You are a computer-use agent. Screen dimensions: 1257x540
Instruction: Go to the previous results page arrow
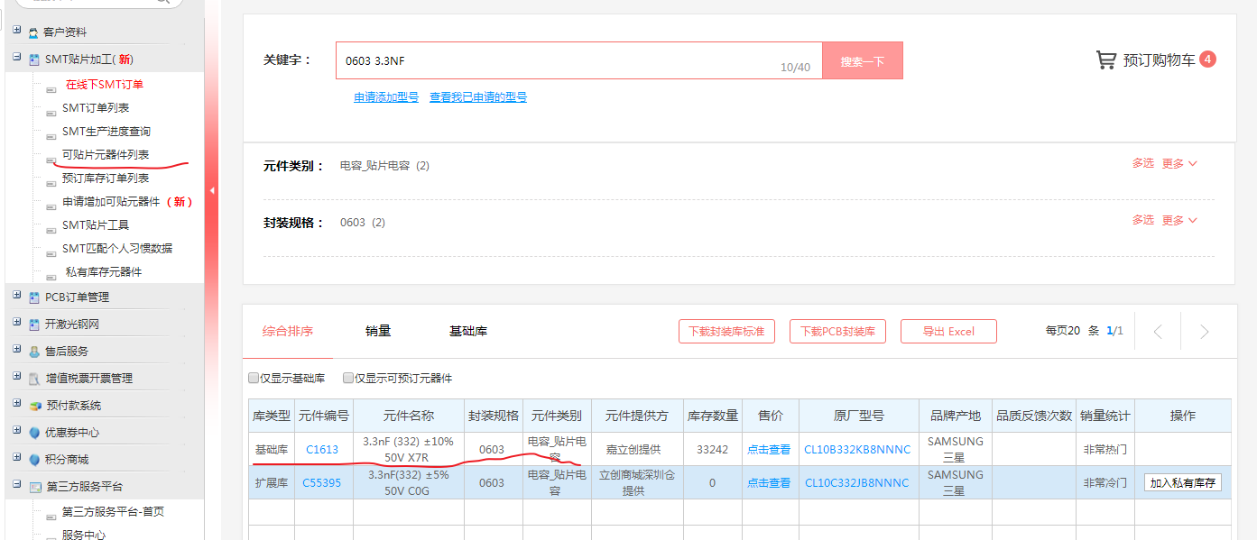pyautogui.click(x=1158, y=332)
